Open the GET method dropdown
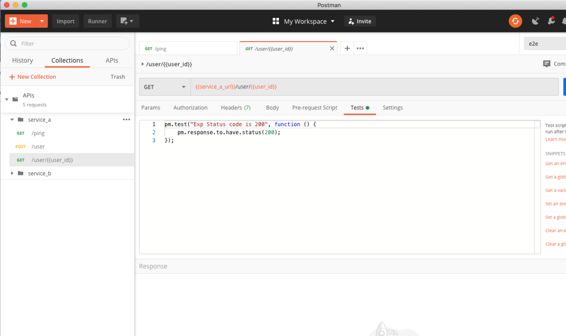Viewport: 566px width, 336px height. point(165,87)
